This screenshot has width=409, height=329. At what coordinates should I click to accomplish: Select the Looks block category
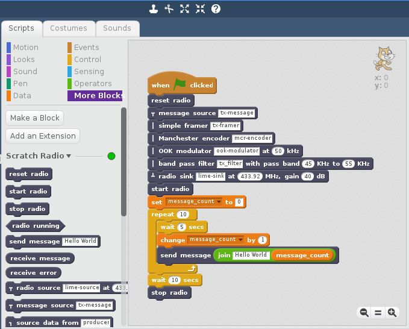pos(21,60)
